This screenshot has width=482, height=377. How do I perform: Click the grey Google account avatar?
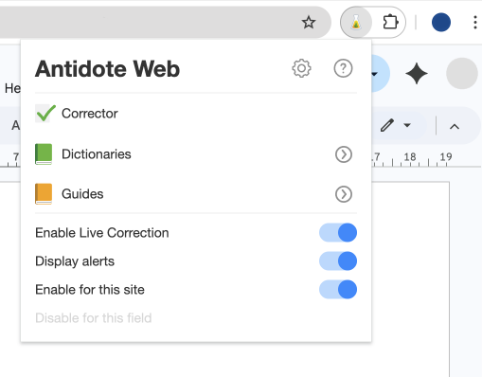pos(462,73)
